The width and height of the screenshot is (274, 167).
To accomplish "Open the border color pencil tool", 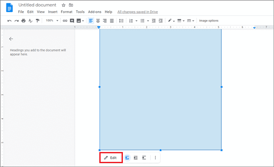I will (171, 21).
